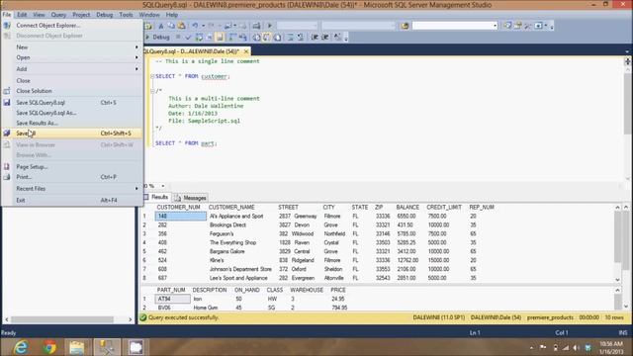Click the Activity Monitor icon in toolbar
Image resolution: width=633 pixels, height=356 pixels.
point(256,26)
